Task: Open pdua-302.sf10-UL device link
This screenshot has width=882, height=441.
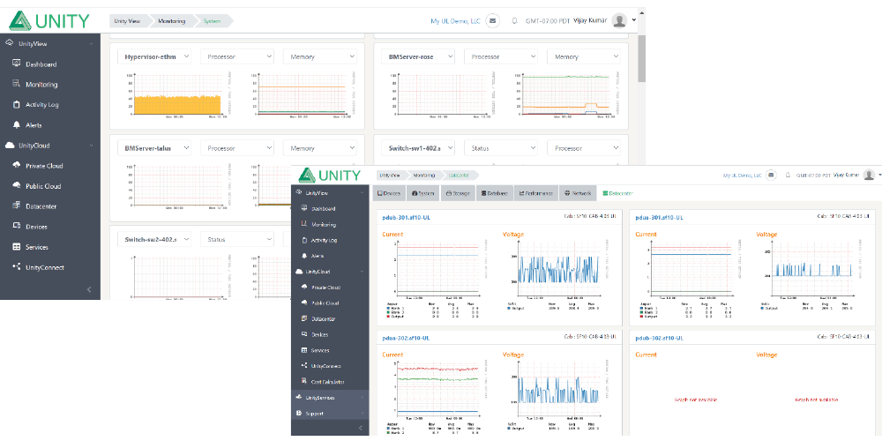Action: point(407,338)
